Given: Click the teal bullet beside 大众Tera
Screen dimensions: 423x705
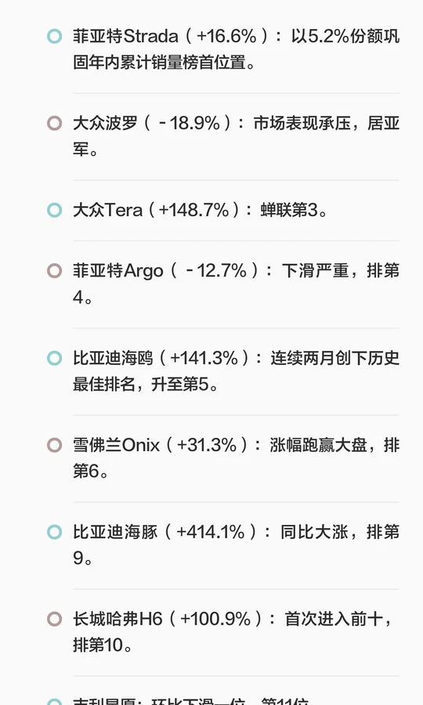Looking at the screenshot, I should (x=54, y=210).
